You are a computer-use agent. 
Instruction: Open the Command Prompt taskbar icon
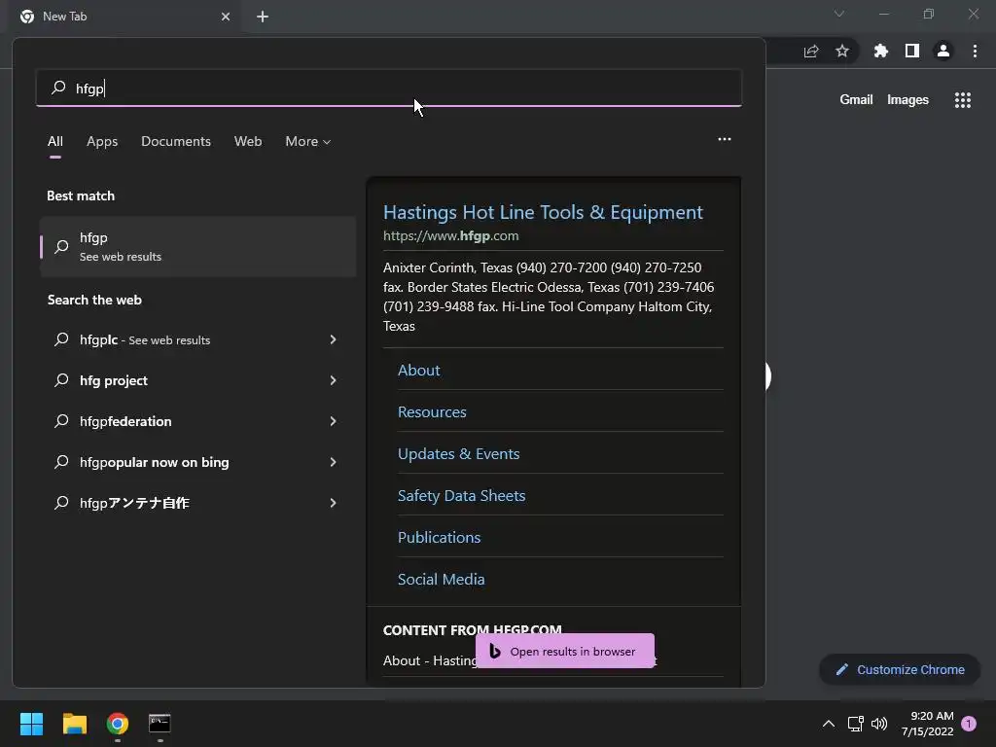pos(160,723)
